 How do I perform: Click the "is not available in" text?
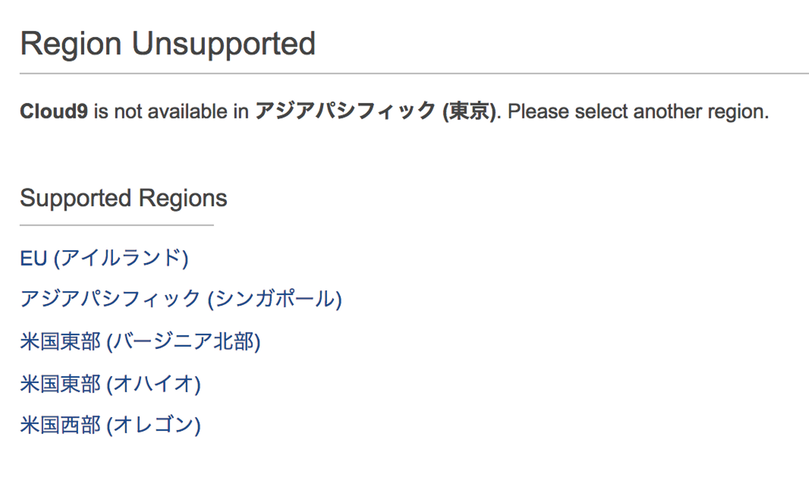click(x=171, y=111)
